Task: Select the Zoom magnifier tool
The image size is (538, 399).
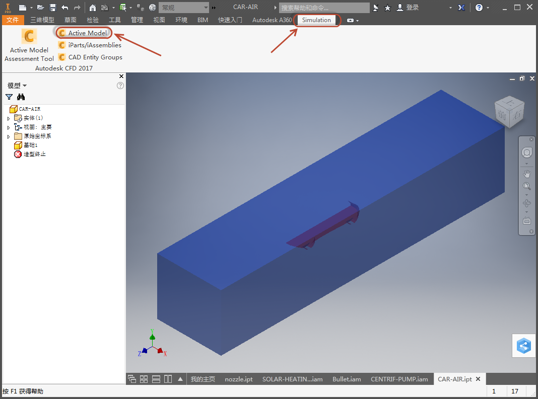Action: [x=527, y=186]
